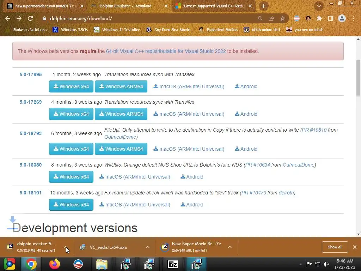The width and height of the screenshot is (361, 271).
Task: Go back to the previous page
Action: pos(8,18)
